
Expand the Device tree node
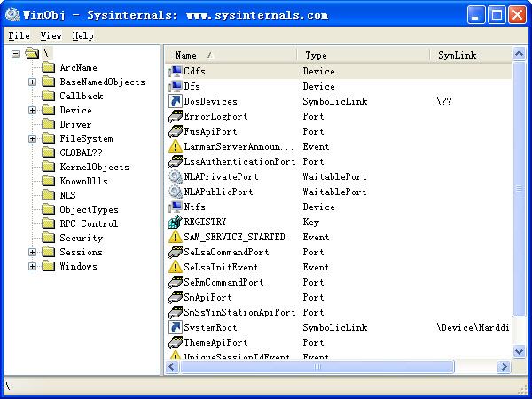32,110
